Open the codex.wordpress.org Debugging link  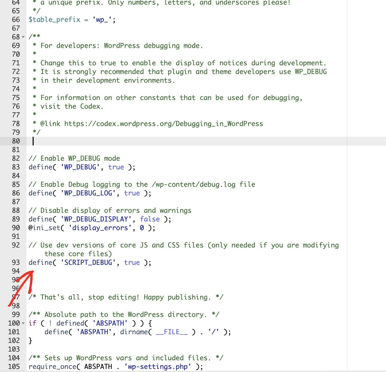coord(163,123)
